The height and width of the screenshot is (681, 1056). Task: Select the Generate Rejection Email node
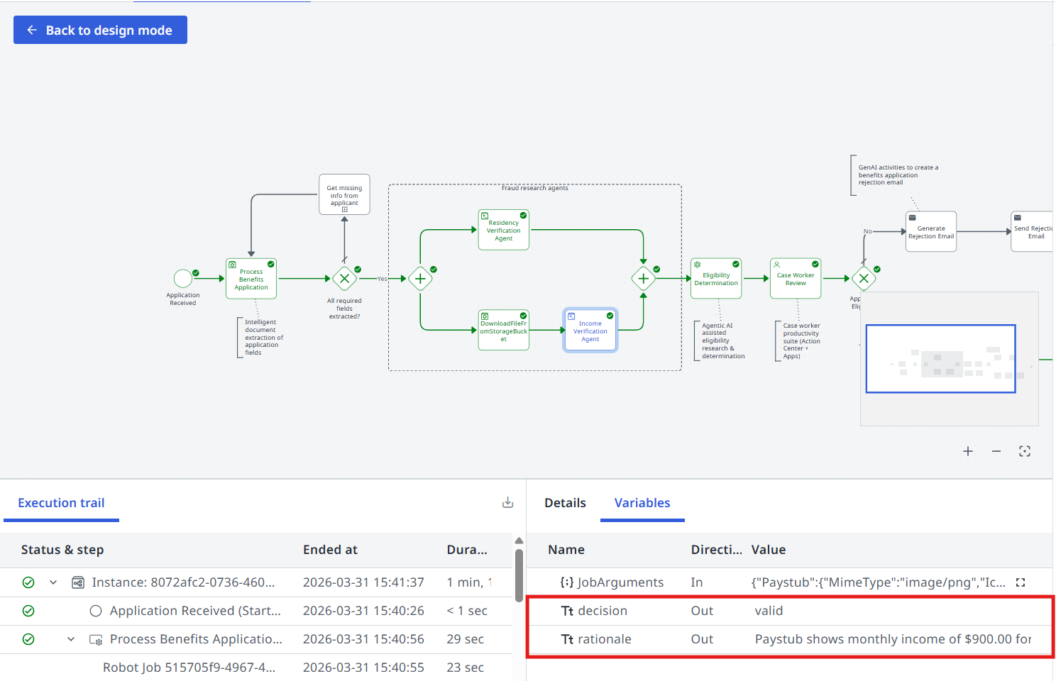(x=931, y=231)
